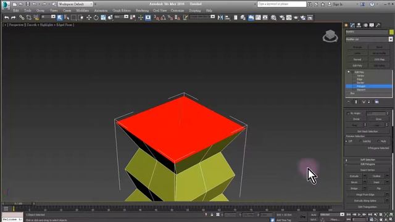Toggle the Auto Key button
Viewport: 395px width, 222px height.
point(314,215)
